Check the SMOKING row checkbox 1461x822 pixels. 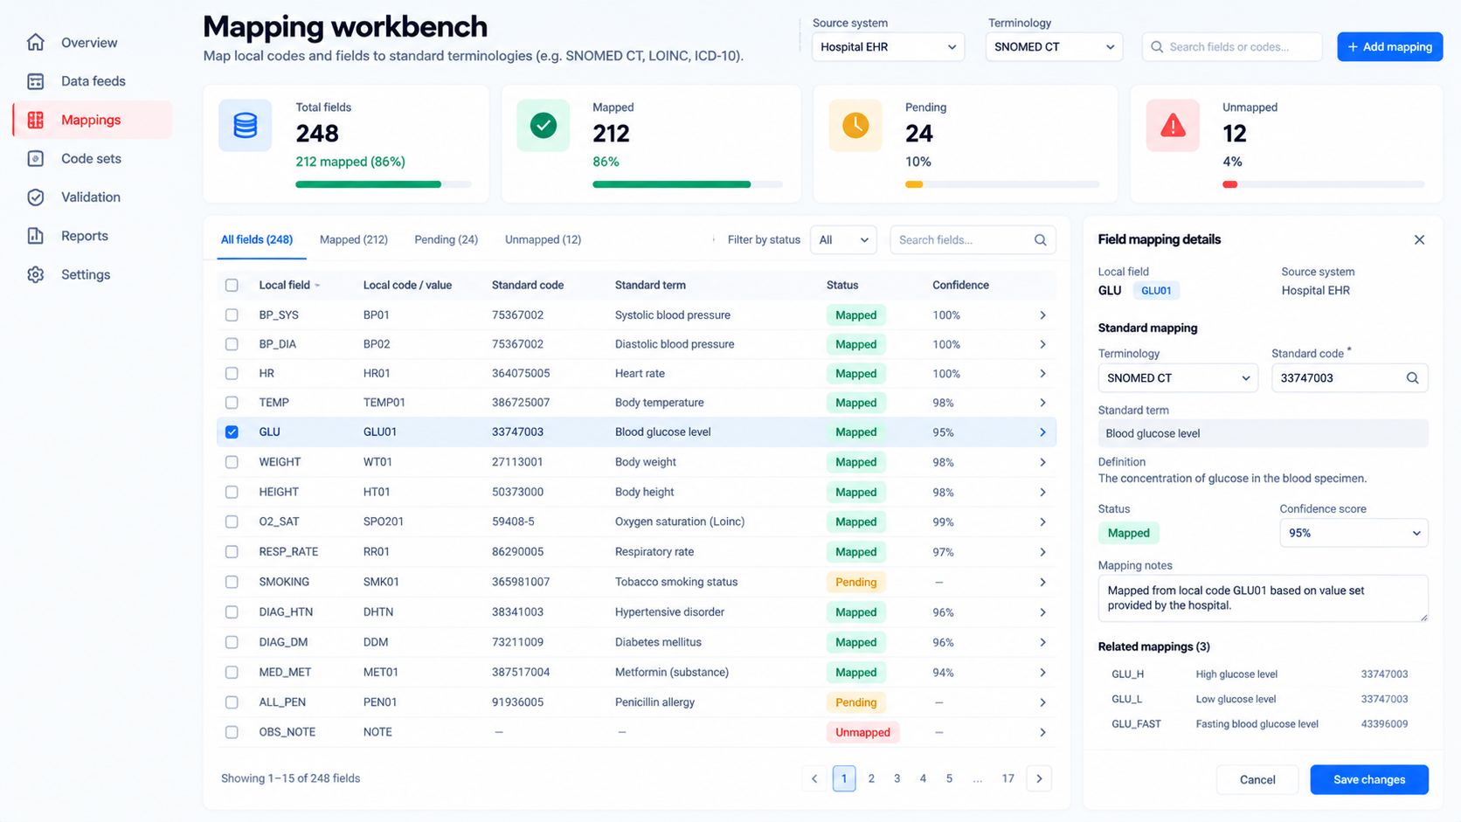tap(232, 582)
